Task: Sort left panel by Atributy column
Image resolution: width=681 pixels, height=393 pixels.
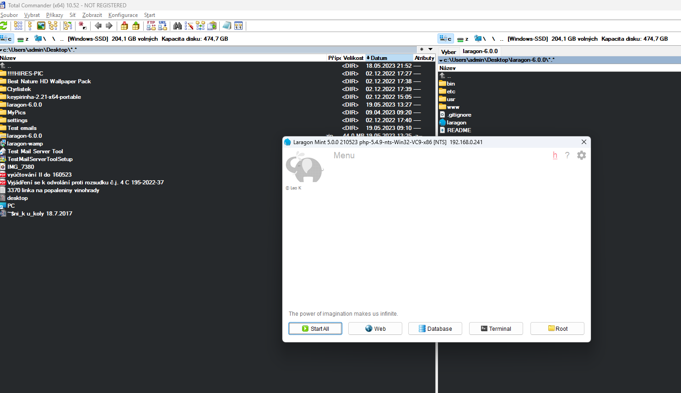Action: pyautogui.click(x=424, y=58)
